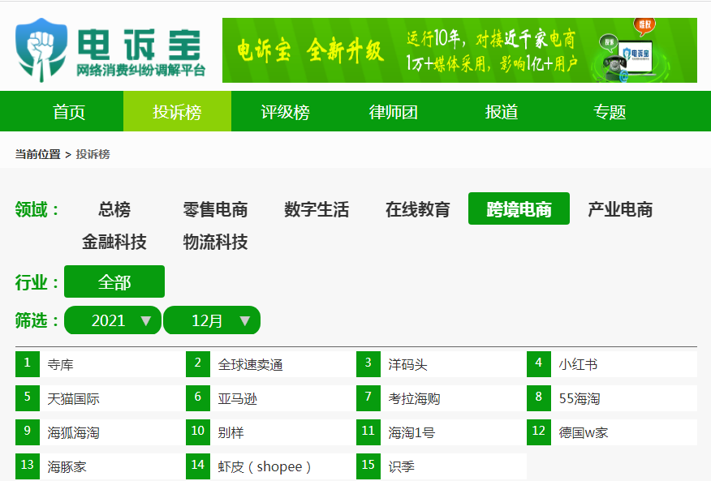Select the 跨境电商 domain filter
This screenshot has height=481, width=711.
[x=519, y=208]
